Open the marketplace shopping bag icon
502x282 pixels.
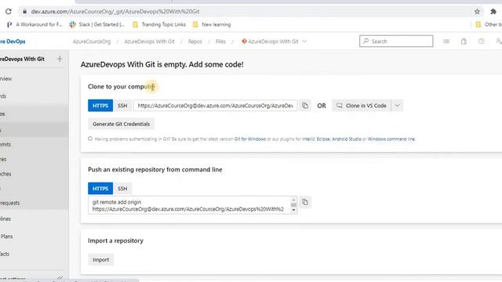click(464, 42)
